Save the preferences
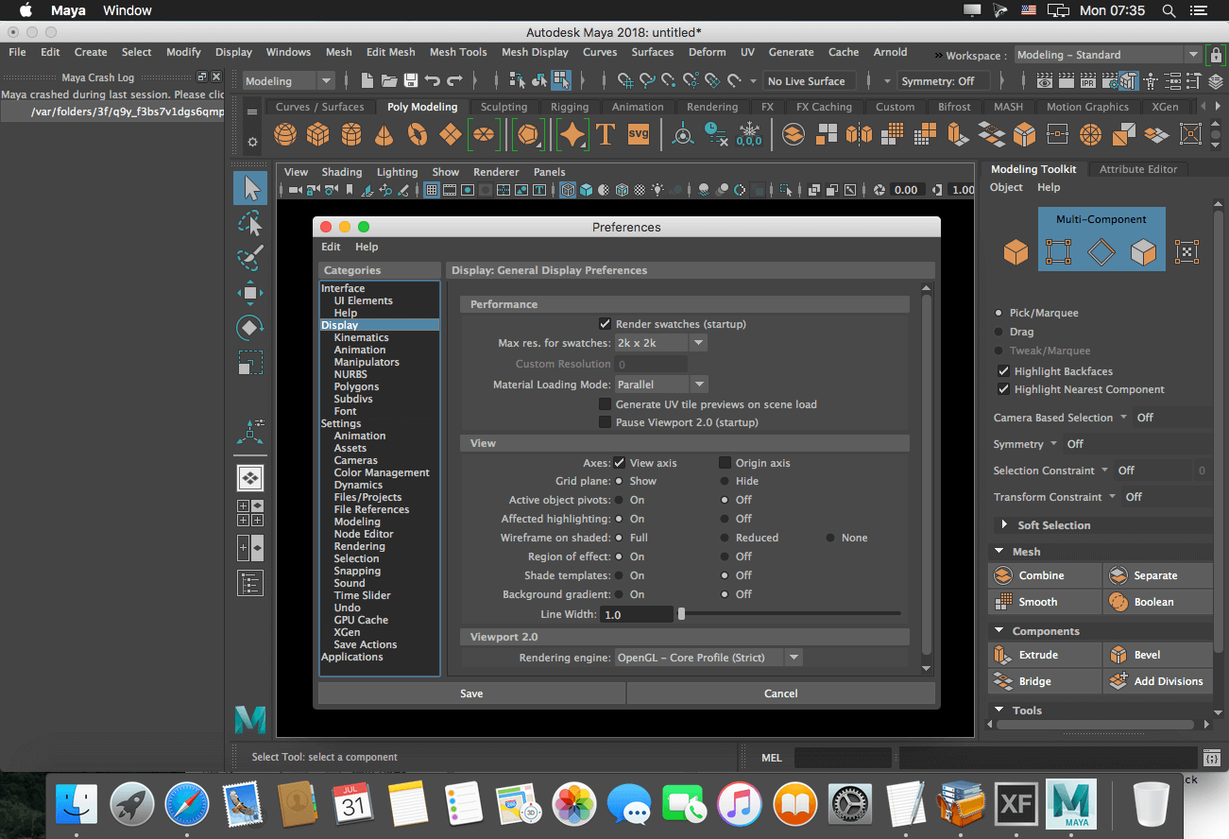Image resolution: width=1229 pixels, height=839 pixels. [x=471, y=693]
